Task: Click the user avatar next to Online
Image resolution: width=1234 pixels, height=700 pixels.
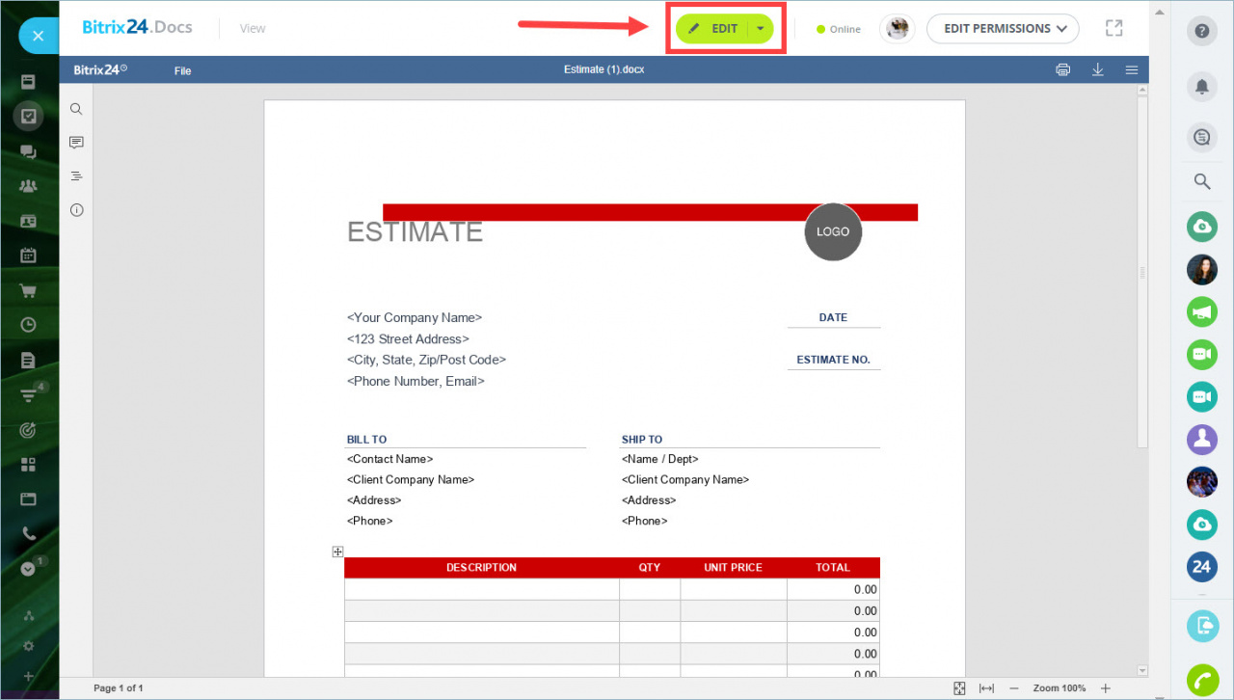Action: pos(898,29)
